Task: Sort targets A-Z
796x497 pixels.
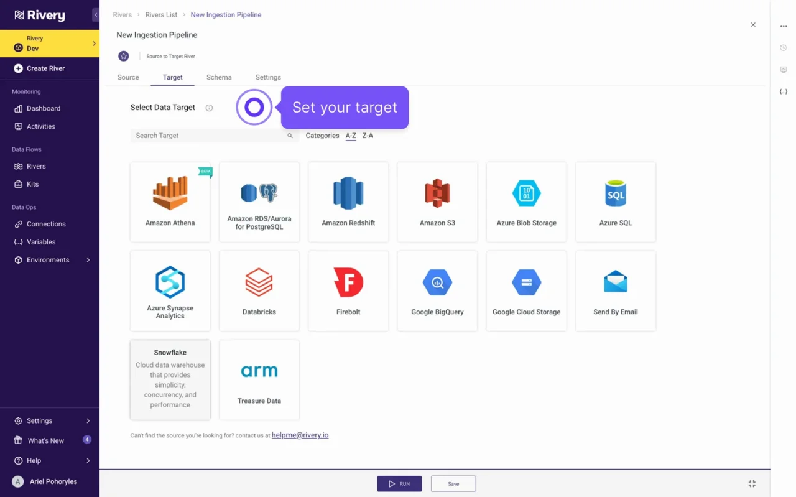Action: [x=351, y=136]
